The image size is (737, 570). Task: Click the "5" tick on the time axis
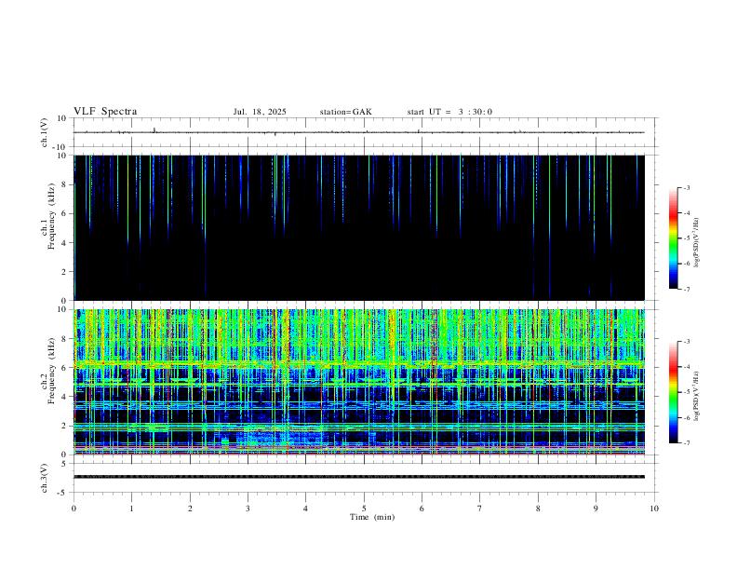tap(364, 509)
